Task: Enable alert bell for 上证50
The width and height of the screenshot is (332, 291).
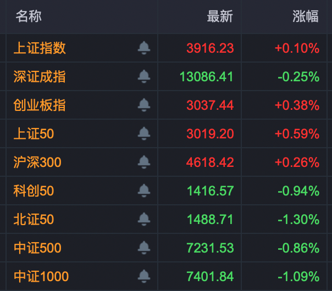Action: click(144, 133)
